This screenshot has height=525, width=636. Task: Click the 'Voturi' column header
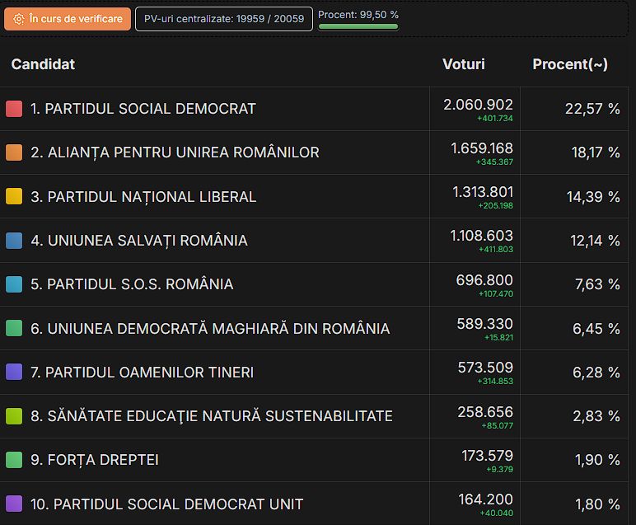[x=464, y=64]
